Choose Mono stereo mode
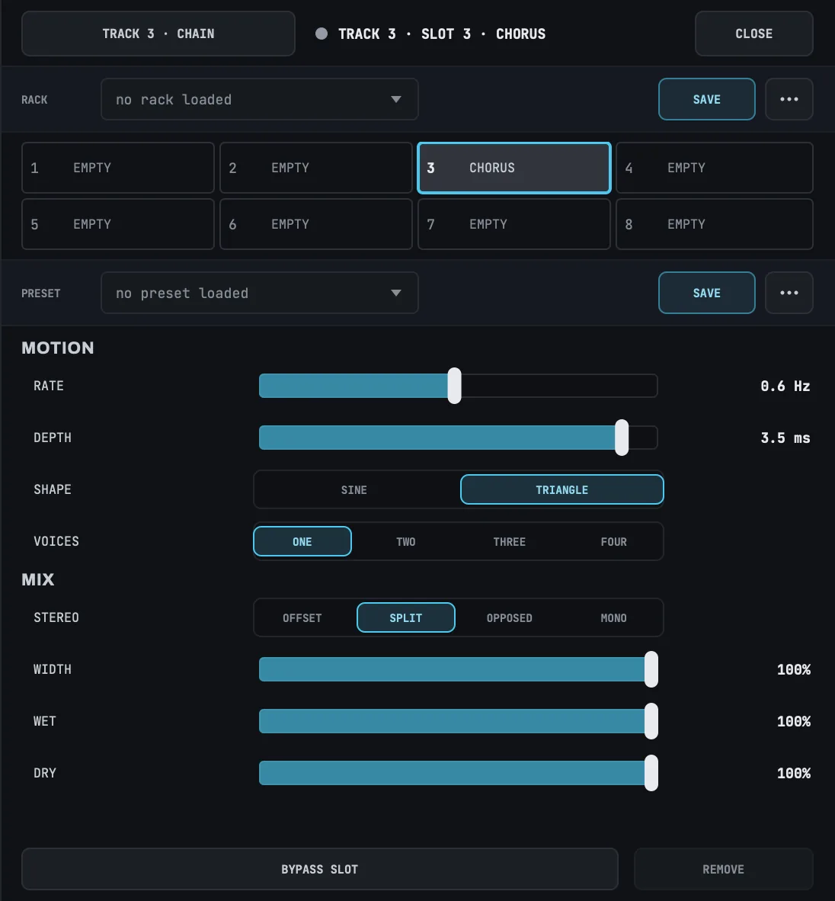This screenshot has width=835, height=901. [613, 617]
